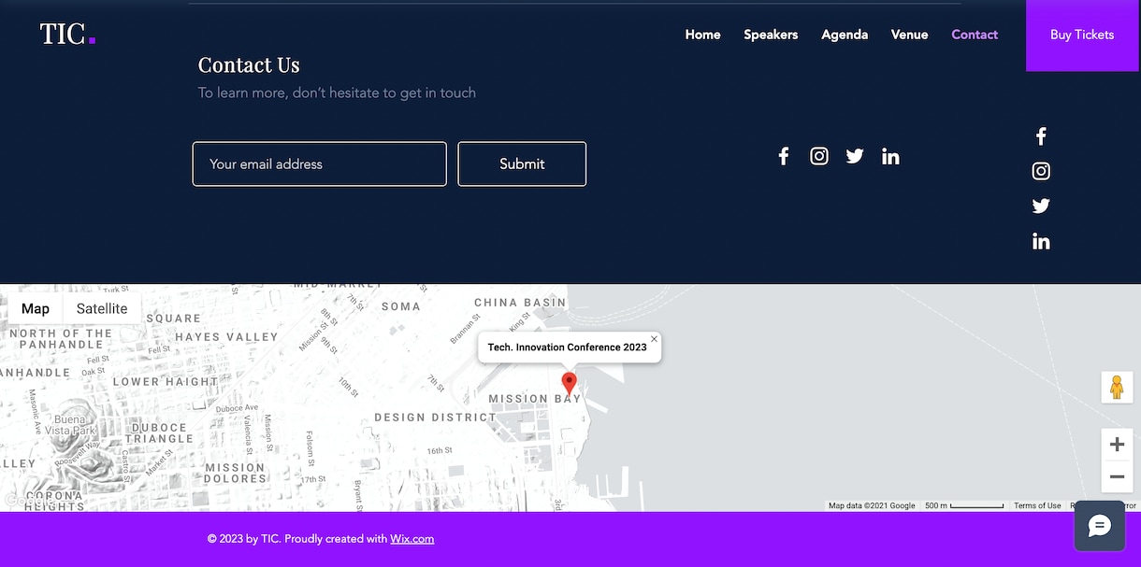Select the Contact nav link
Image resolution: width=1141 pixels, height=567 pixels.
[975, 35]
